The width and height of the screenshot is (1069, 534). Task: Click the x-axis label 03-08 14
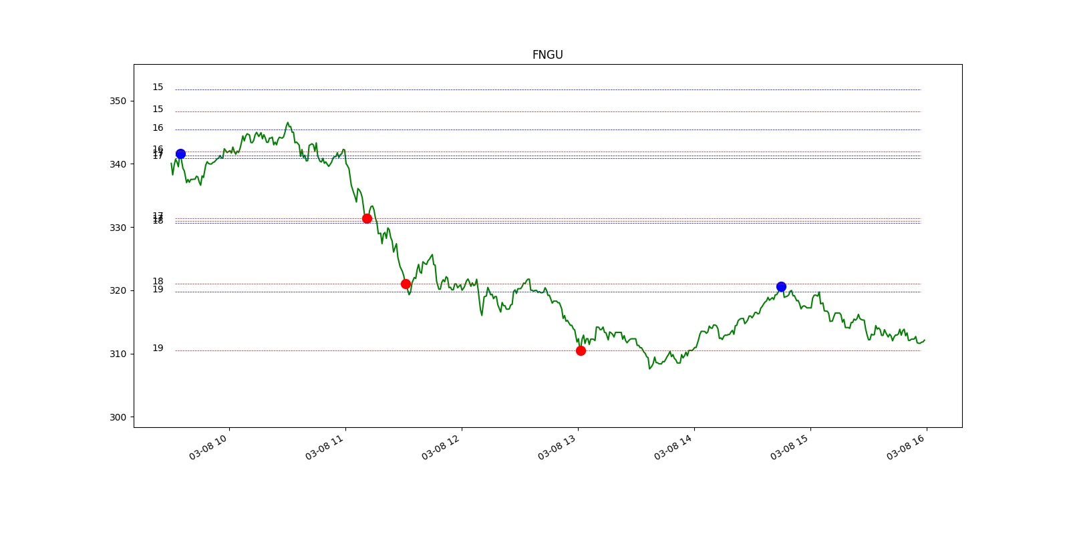coord(673,447)
